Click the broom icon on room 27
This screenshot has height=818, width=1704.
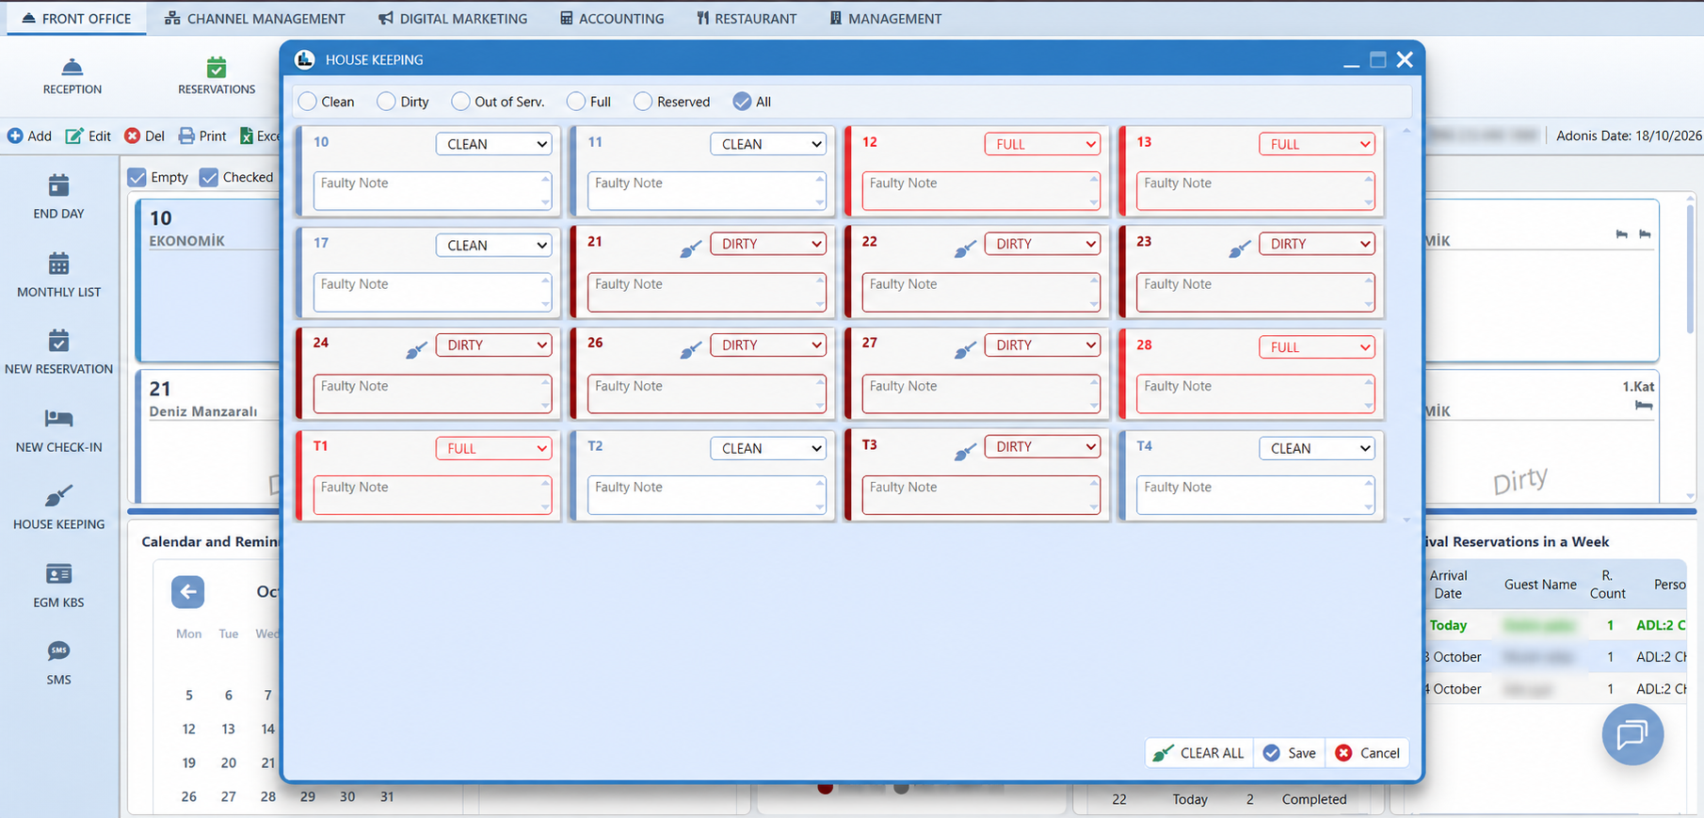965,350
